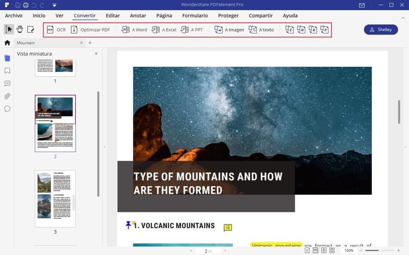Viewport: 409px width, 255px height.
Task: Convert the PDF with A Excel
Action: click(x=164, y=30)
